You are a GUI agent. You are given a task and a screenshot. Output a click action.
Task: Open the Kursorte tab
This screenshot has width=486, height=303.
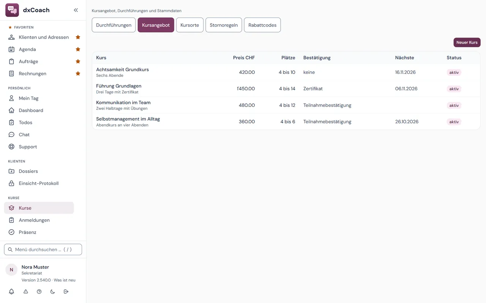pyautogui.click(x=190, y=25)
